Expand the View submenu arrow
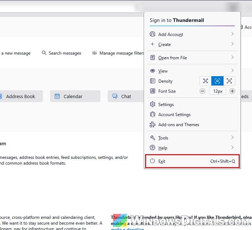The image size is (252, 230). [x=233, y=70]
